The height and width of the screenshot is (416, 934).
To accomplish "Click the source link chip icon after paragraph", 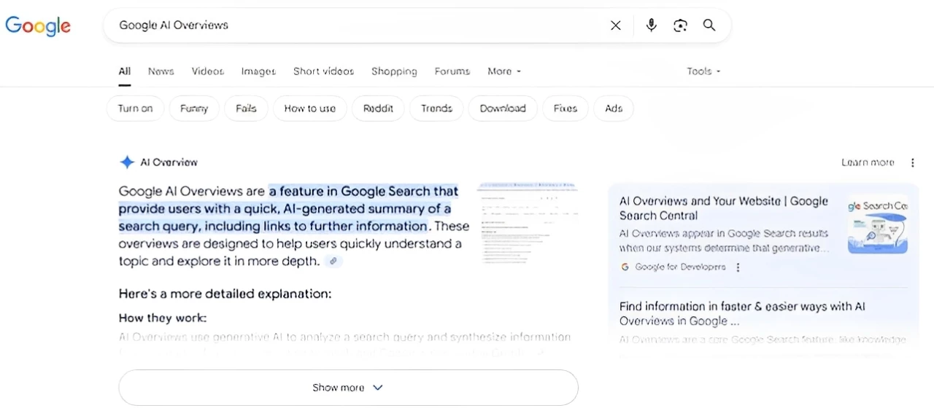I will (x=333, y=261).
